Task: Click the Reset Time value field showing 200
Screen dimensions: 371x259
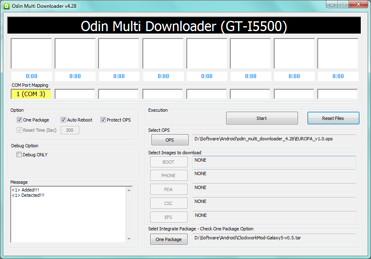Action: [70, 130]
